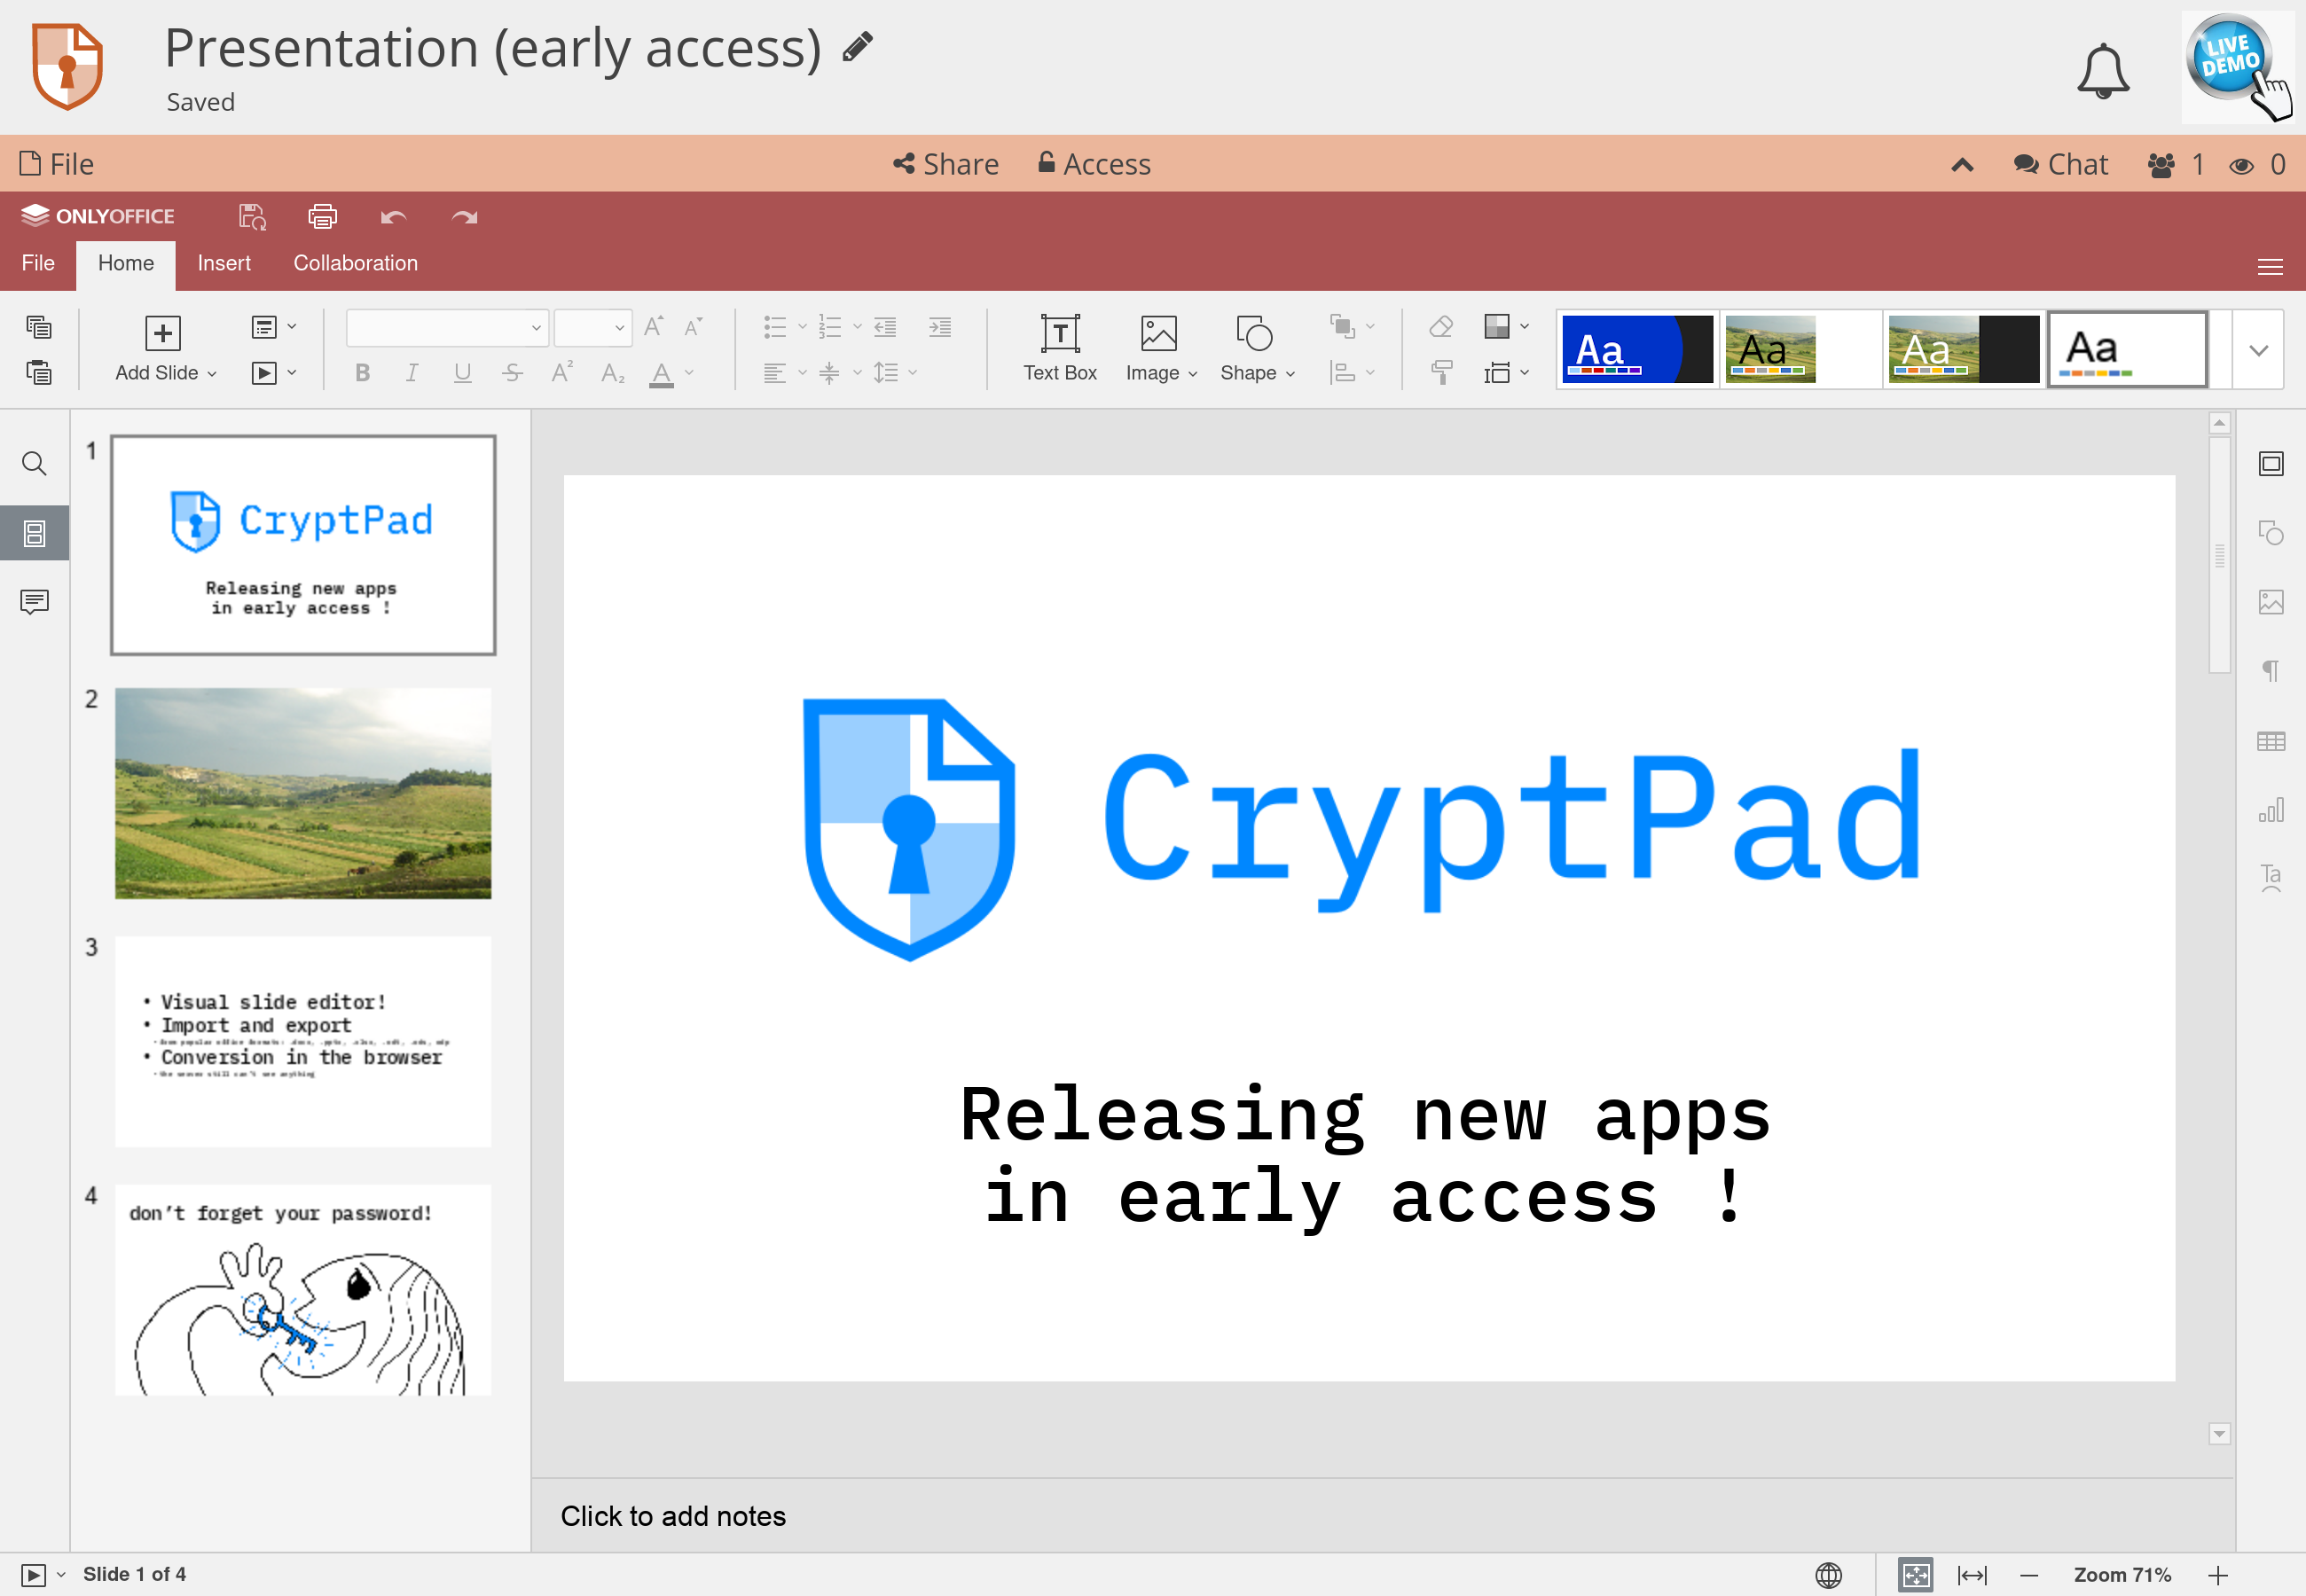Insert a Text Box

(1059, 348)
